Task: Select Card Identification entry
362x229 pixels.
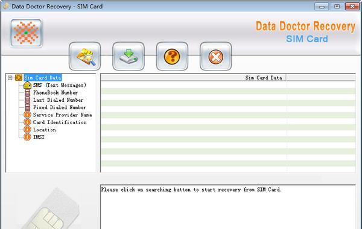Action: [x=60, y=122]
